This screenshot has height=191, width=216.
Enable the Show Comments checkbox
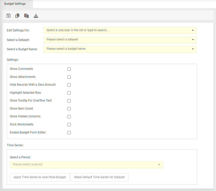pyautogui.click(x=69, y=69)
